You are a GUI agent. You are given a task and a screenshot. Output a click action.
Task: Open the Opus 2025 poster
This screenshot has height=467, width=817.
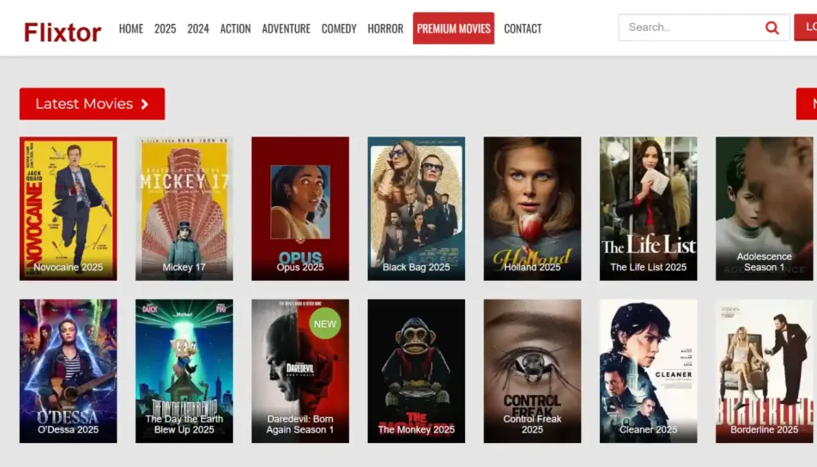[x=300, y=208]
